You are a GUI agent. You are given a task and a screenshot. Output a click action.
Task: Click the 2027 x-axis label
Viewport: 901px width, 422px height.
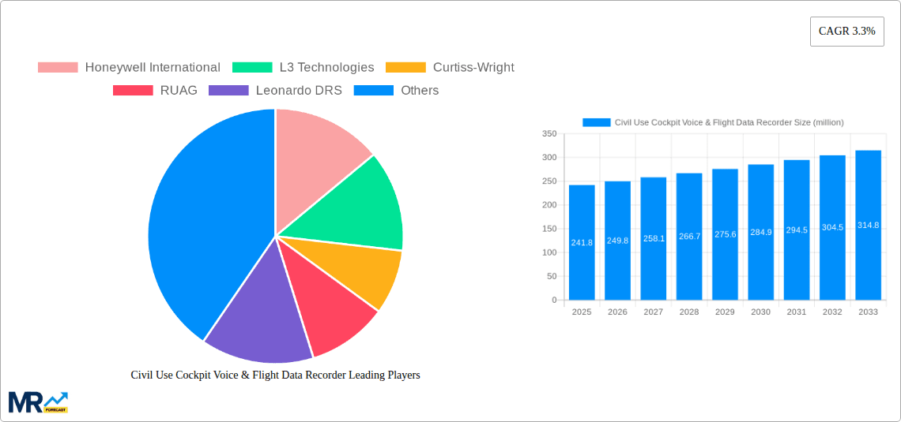(x=654, y=312)
